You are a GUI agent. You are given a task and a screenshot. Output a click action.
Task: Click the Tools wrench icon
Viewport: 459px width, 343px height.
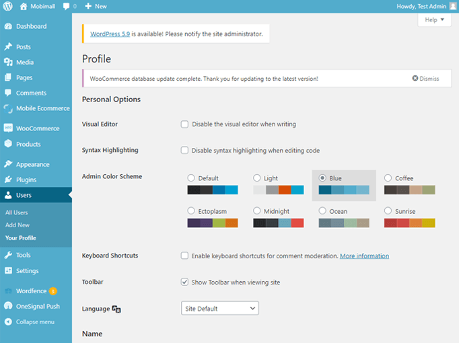click(x=8, y=256)
